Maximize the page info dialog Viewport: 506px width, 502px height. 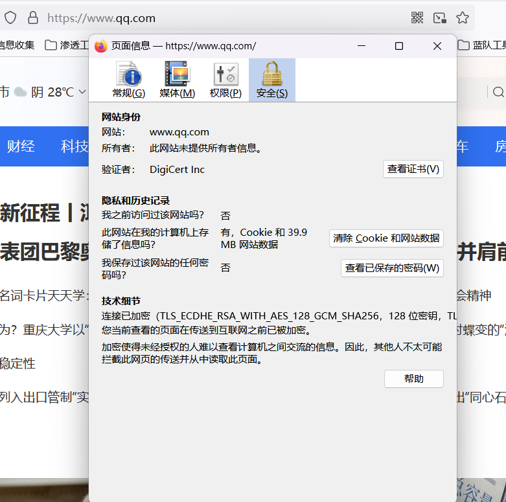click(x=399, y=46)
